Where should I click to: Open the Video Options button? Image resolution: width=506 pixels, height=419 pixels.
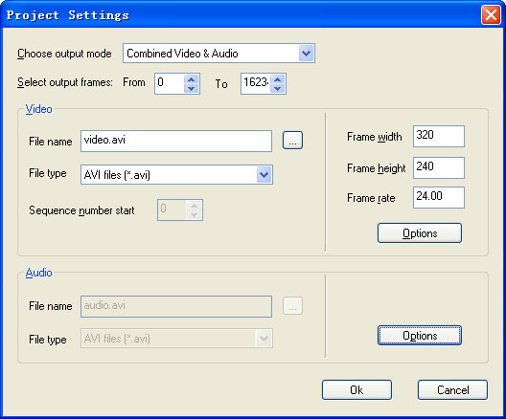(x=420, y=232)
